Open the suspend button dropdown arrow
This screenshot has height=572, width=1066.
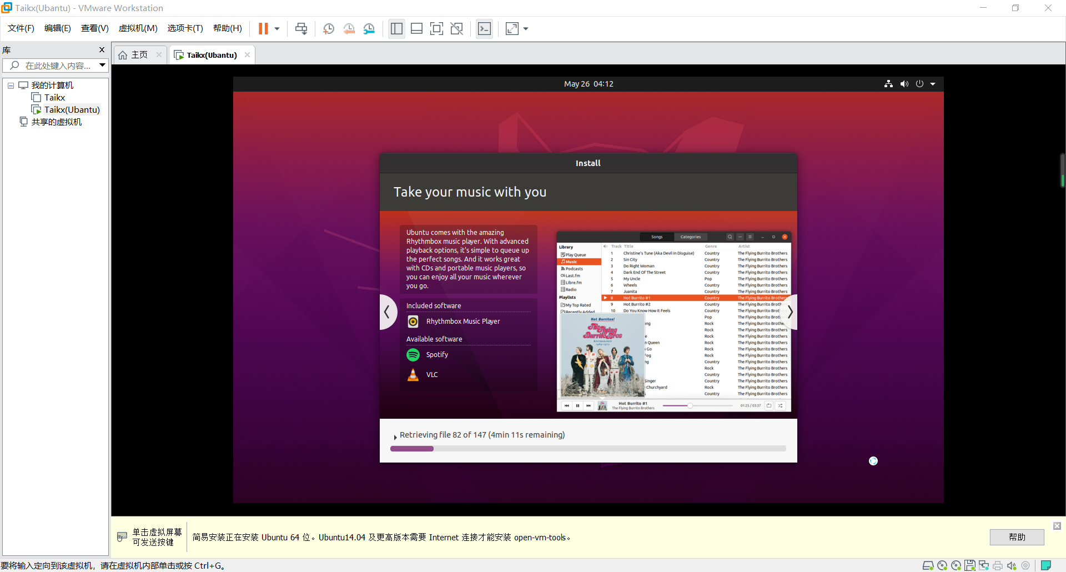[276, 28]
